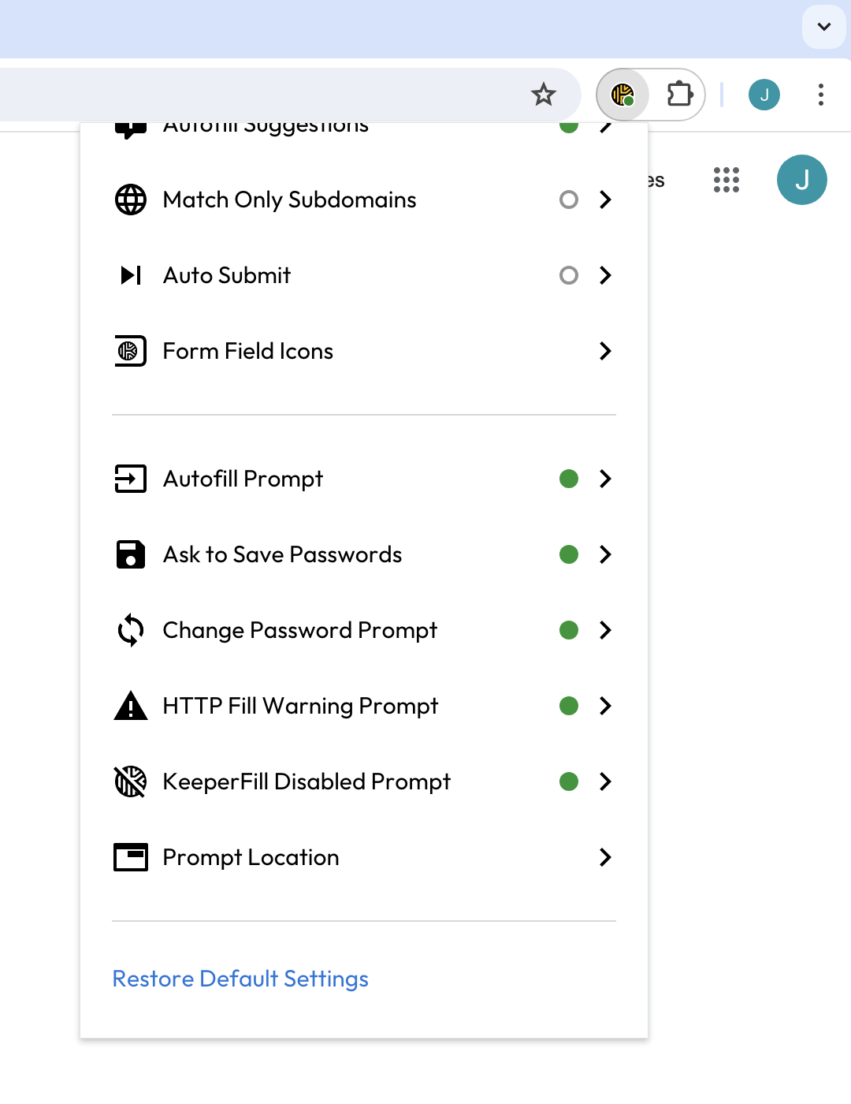851x1104 pixels.
Task: Select the Auto Submit menu item
Action: (x=227, y=275)
